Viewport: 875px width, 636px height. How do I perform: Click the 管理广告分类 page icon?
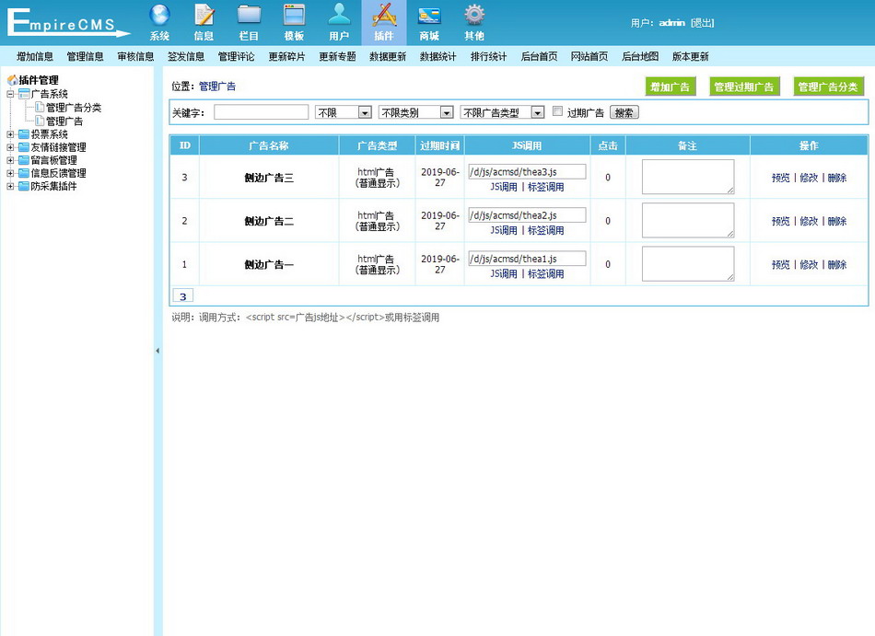40,107
